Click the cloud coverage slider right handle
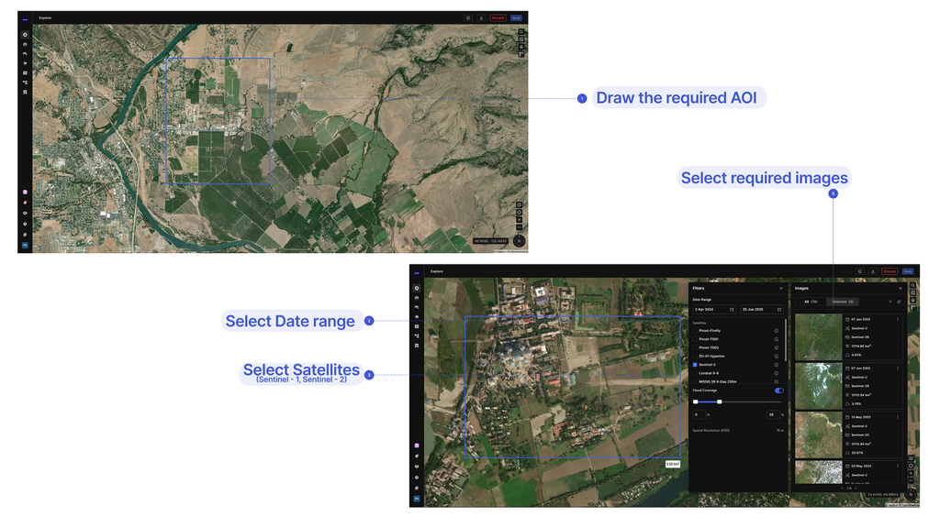This screenshot has height=528, width=940. click(x=720, y=401)
